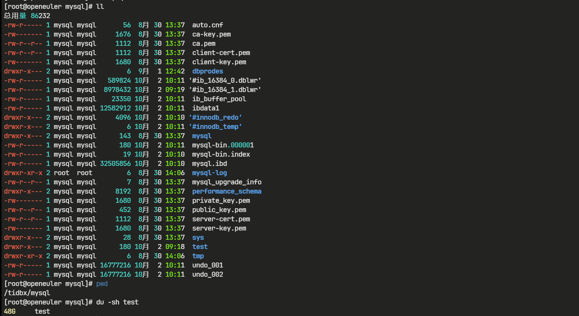Click the auto.cnf file name
The image size is (579, 316).
(x=207, y=25)
